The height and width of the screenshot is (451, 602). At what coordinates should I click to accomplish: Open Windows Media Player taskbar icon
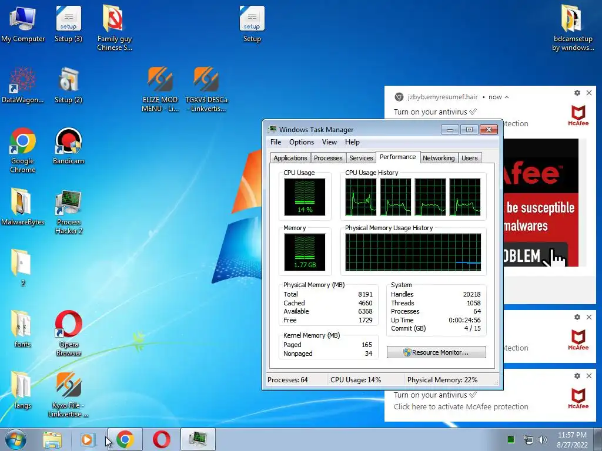pyautogui.click(x=88, y=439)
